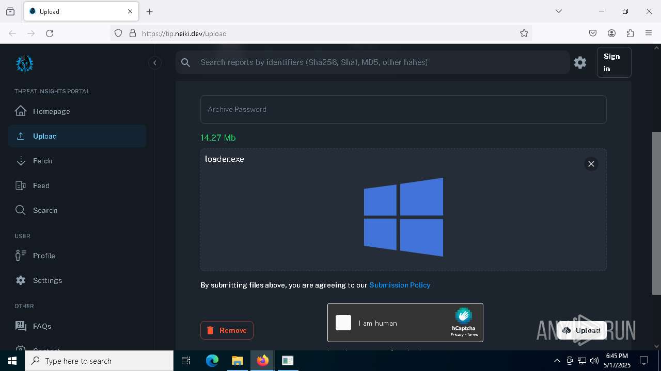Click the Sign in button
This screenshot has width=661, height=371.
tap(614, 62)
